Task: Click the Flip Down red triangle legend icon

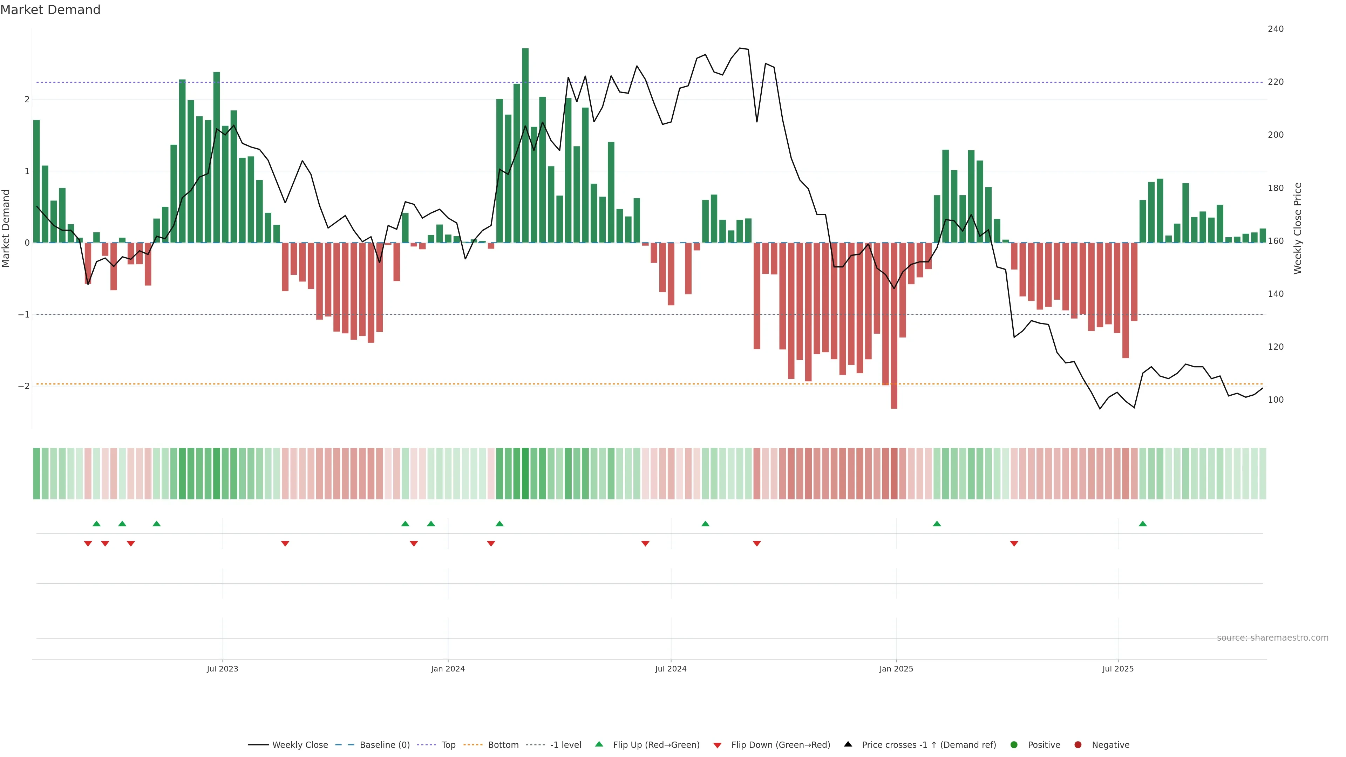Action: pos(718,745)
